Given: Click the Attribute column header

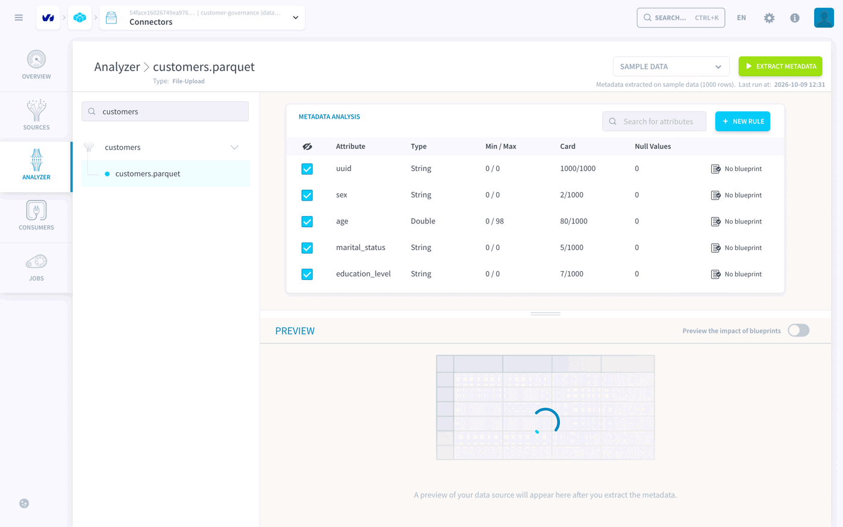Looking at the screenshot, I should [350, 146].
